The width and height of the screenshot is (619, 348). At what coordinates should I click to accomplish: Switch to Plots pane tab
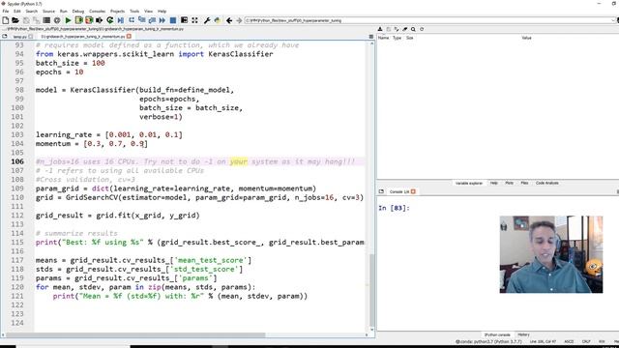click(x=510, y=183)
